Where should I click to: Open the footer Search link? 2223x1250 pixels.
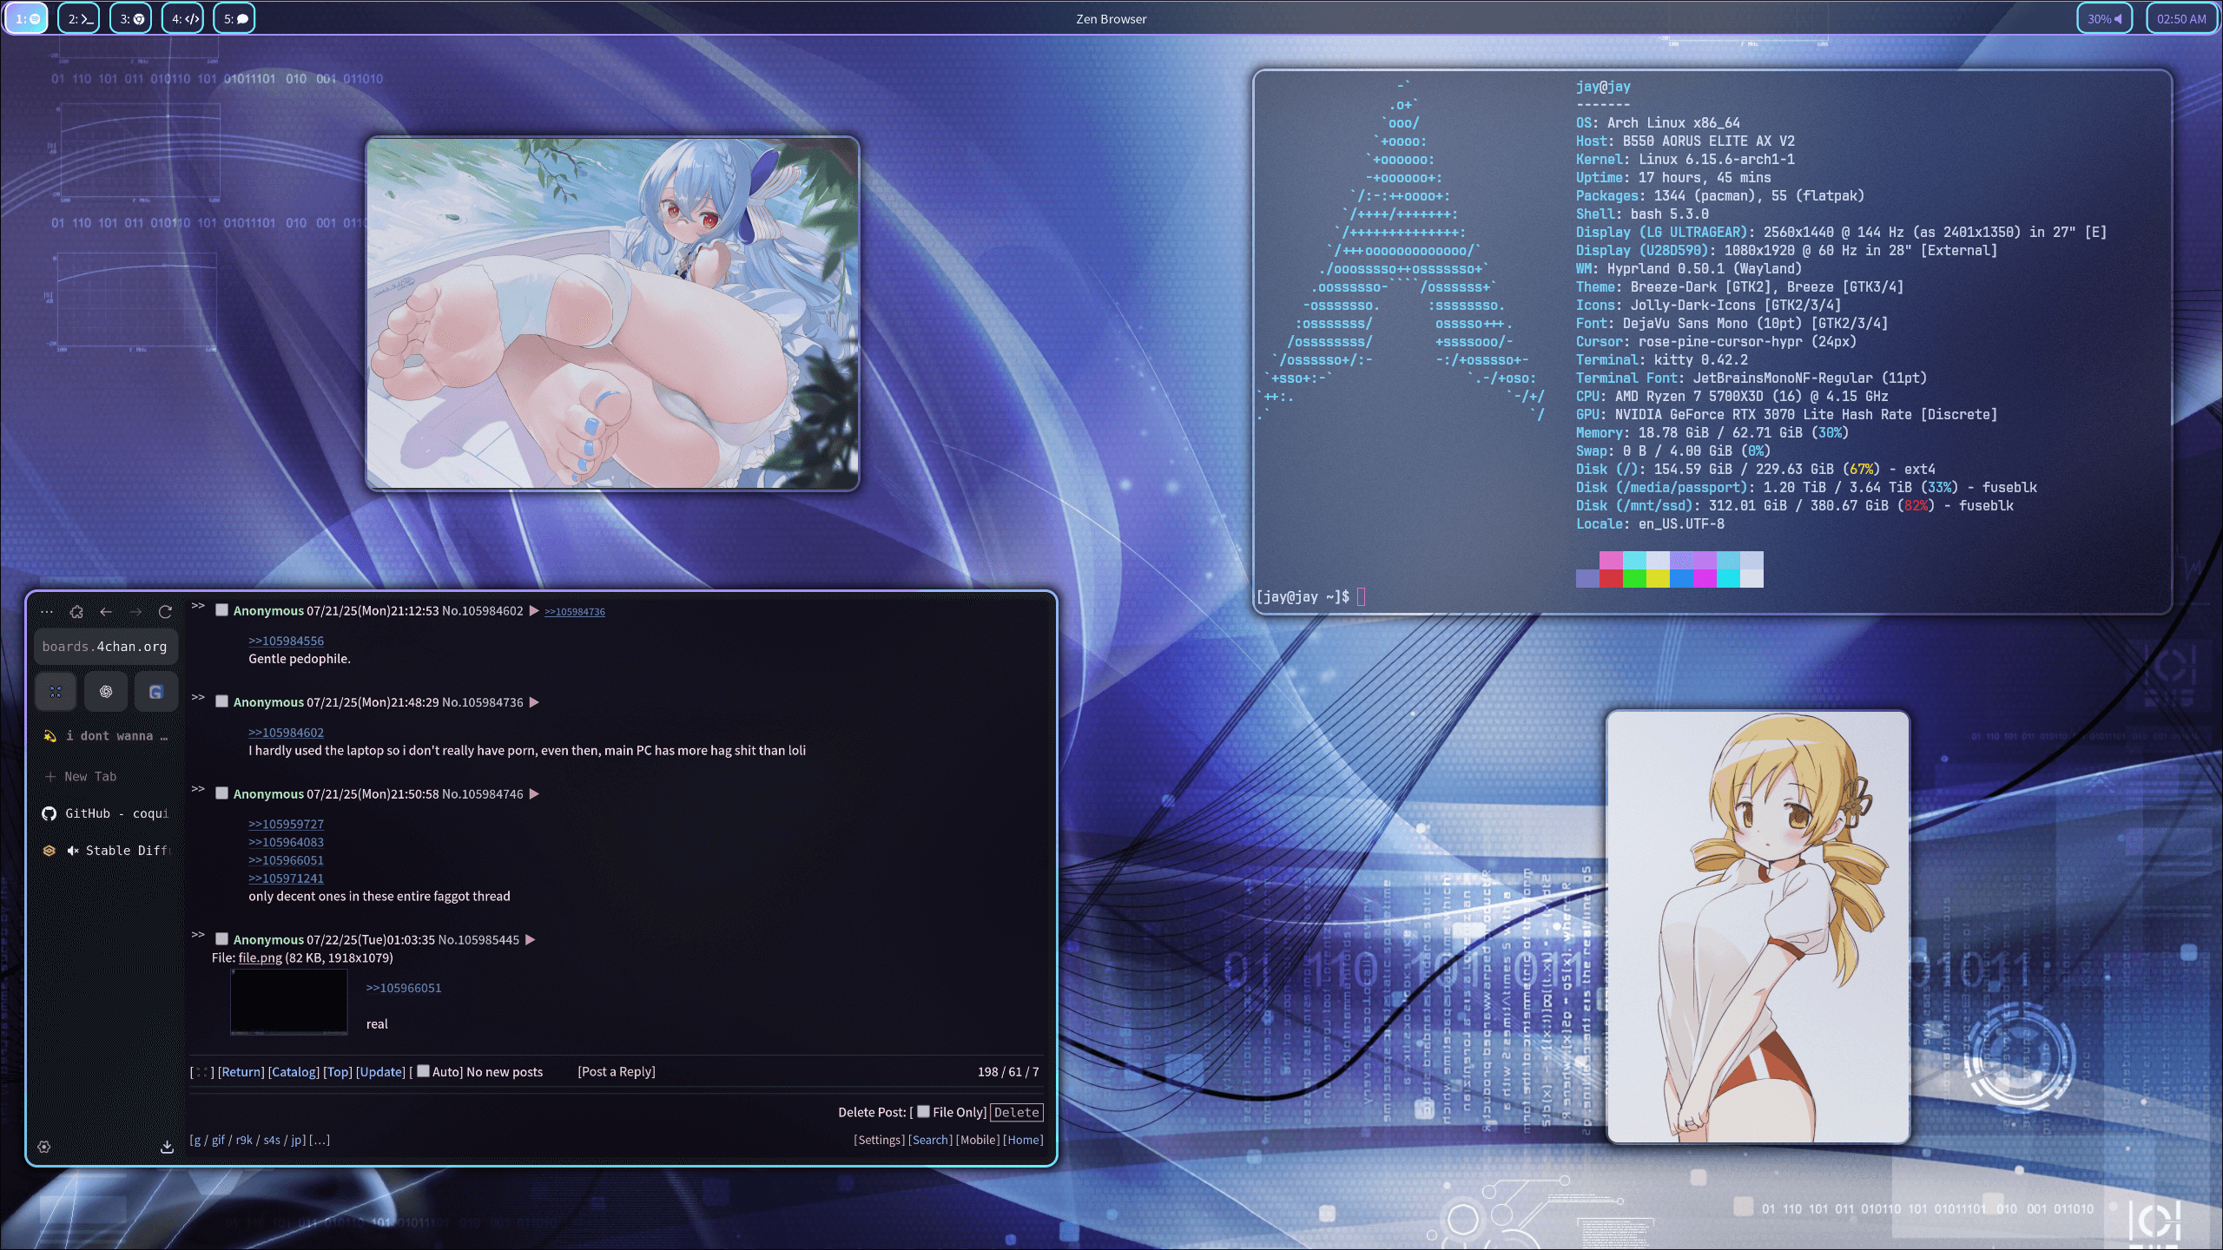931,1140
